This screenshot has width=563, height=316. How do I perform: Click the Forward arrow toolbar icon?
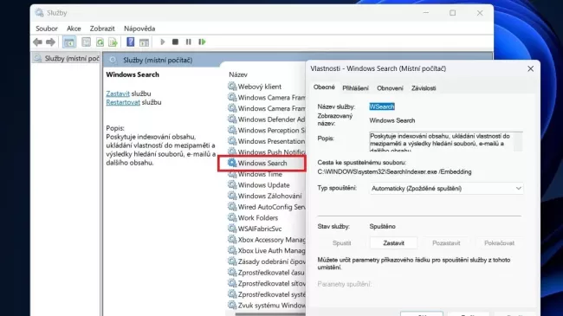(50, 42)
